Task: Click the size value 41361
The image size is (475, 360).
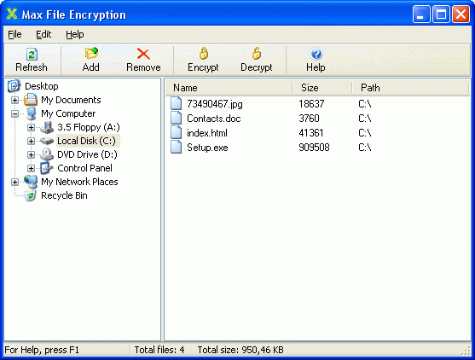Action: click(311, 133)
